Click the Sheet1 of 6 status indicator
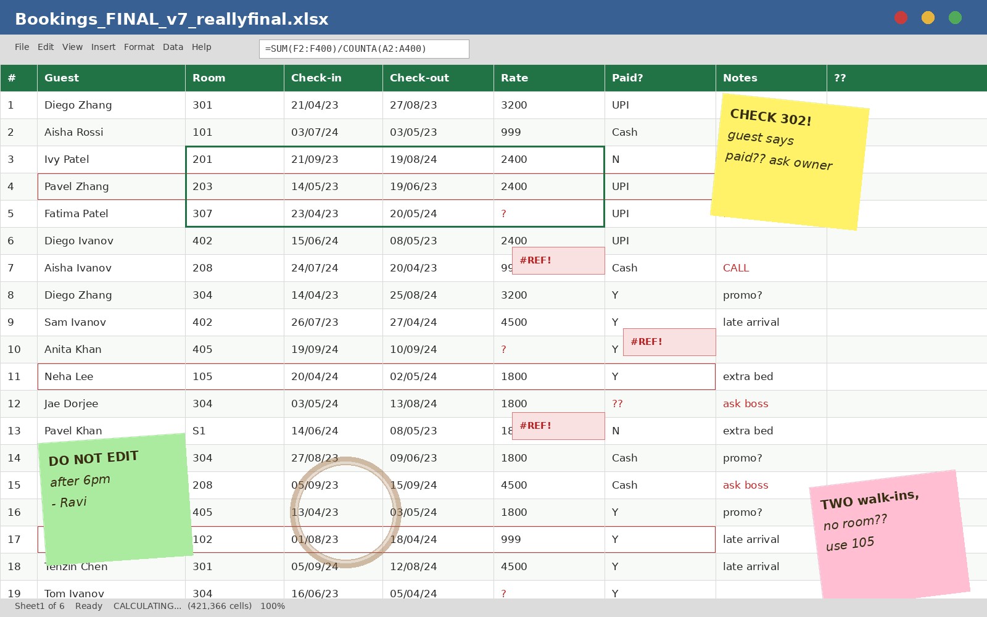Image resolution: width=987 pixels, height=617 pixels. click(x=39, y=606)
